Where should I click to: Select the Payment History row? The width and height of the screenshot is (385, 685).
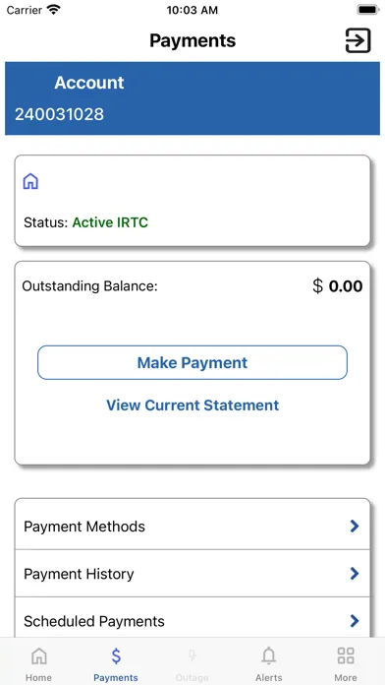tap(192, 573)
